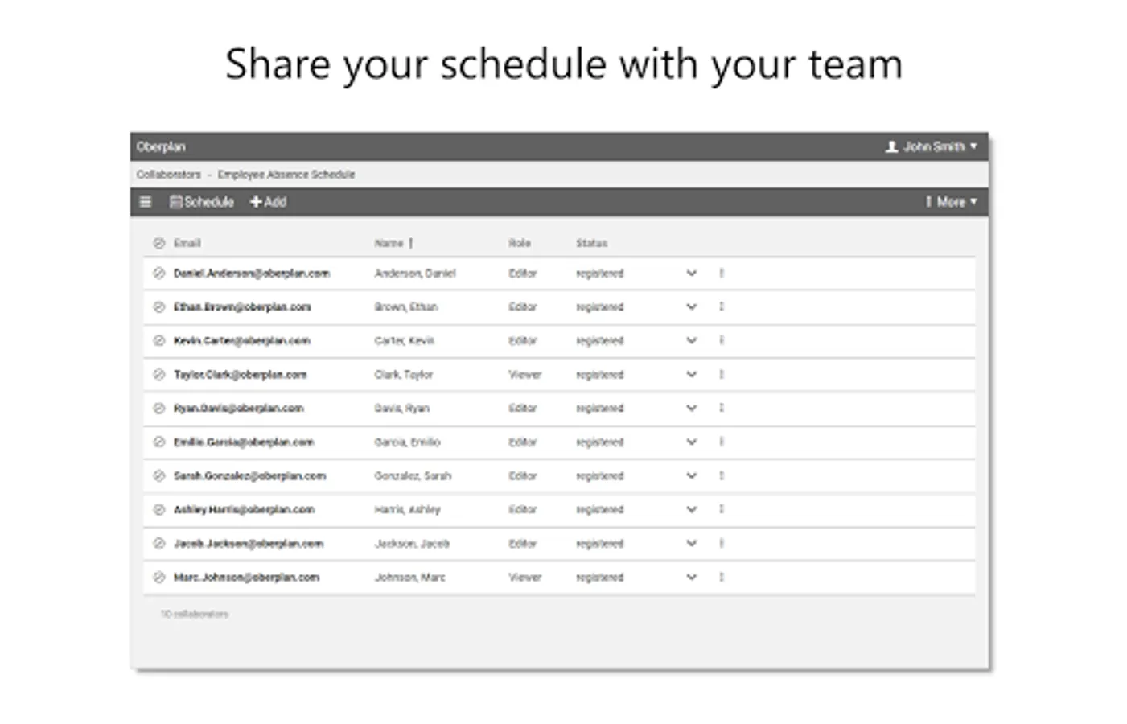Image resolution: width=1127 pixels, height=724 pixels.
Task: Select the Ashley.Harris row checkbox
Action: [159, 510]
